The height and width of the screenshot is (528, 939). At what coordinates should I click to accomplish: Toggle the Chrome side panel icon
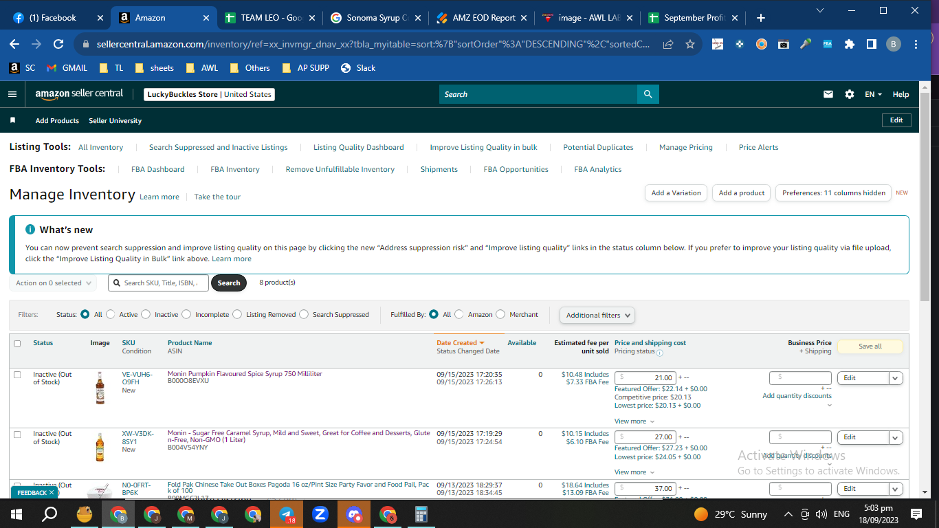[872, 44]
